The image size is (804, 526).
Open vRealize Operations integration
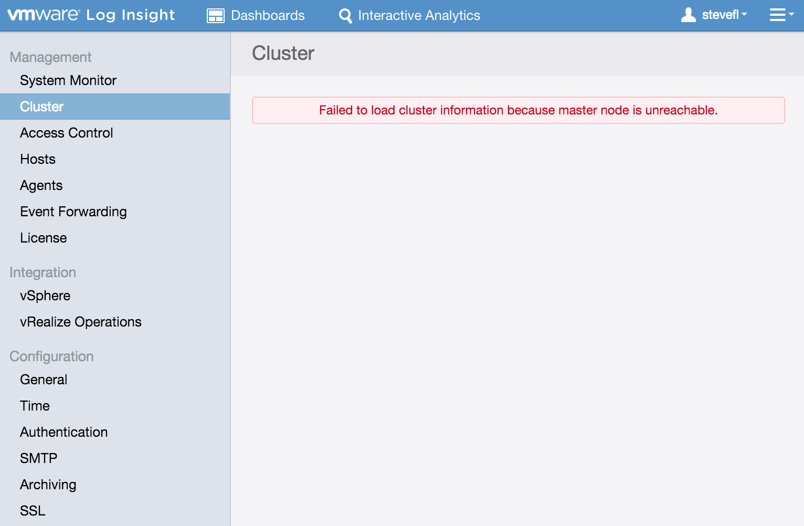pyautogui.click(x=81, y=322)
